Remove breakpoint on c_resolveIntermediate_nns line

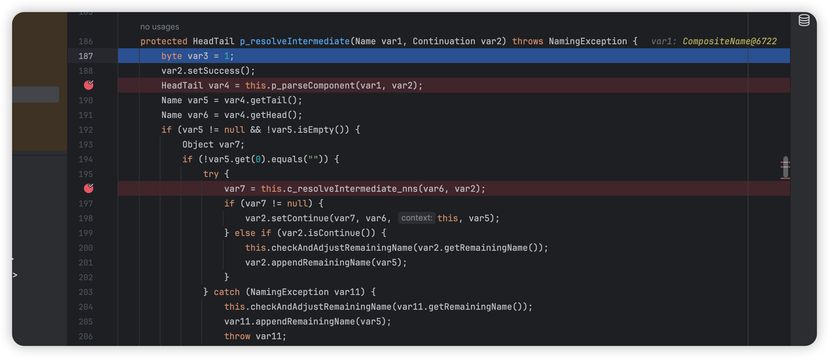tap(89, 188)
